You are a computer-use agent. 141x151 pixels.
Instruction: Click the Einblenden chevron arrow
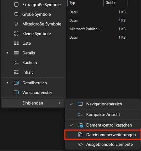(x=60, y=103)
